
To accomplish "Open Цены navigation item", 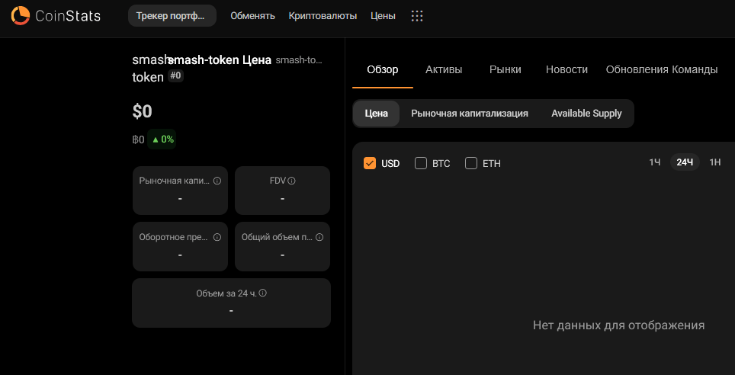I will click(383, 16).
